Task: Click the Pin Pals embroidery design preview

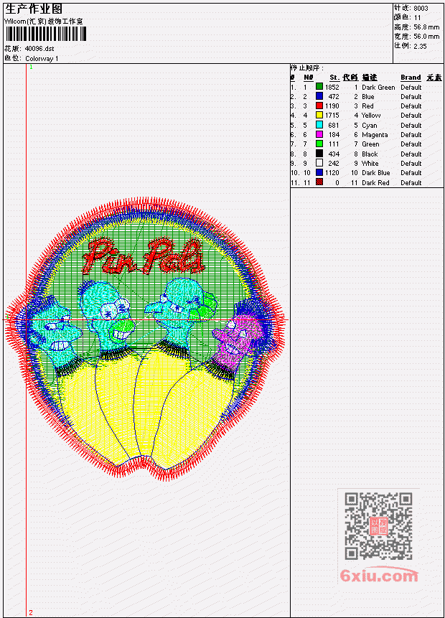Action: click(145, 339)
